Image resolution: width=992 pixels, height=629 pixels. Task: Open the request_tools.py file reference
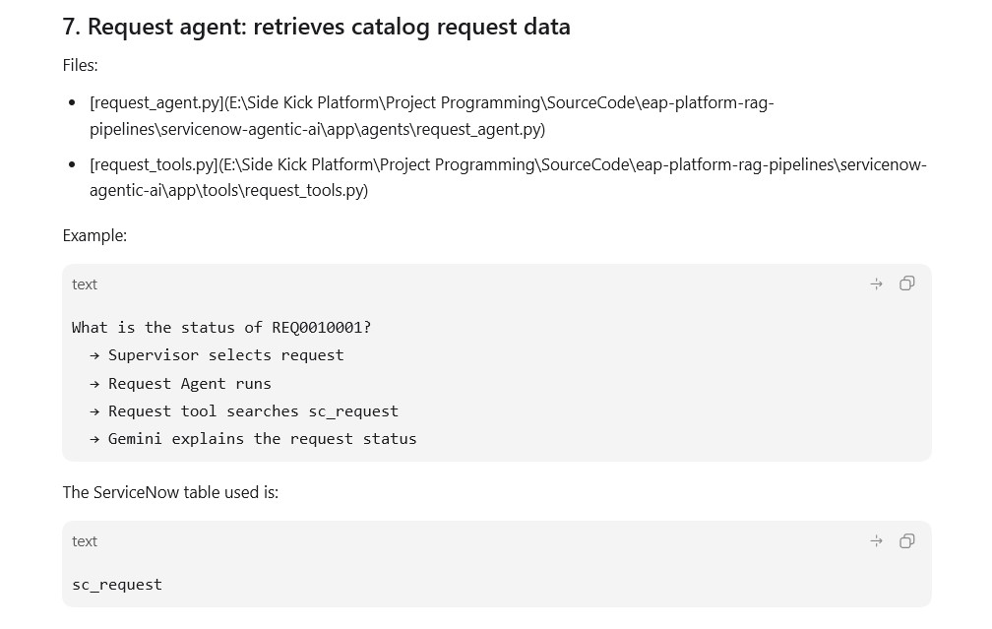[508, 177]
